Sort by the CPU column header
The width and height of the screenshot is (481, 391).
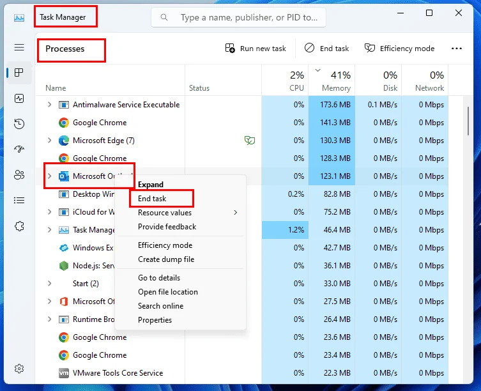[x=285, y=80]
